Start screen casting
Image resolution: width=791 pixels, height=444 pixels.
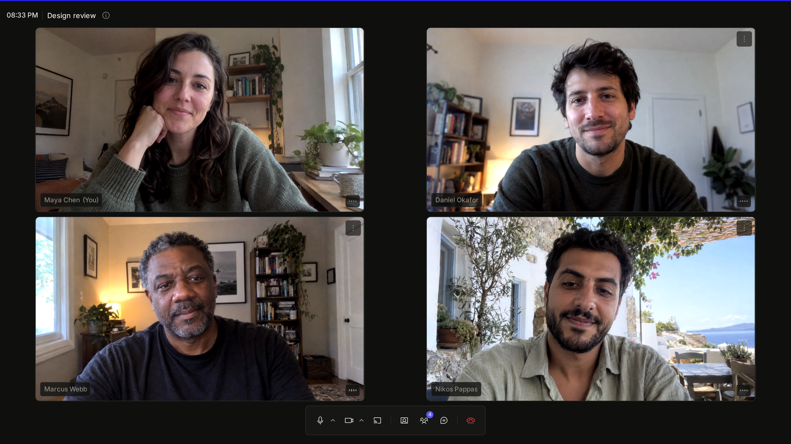(377, 420)
